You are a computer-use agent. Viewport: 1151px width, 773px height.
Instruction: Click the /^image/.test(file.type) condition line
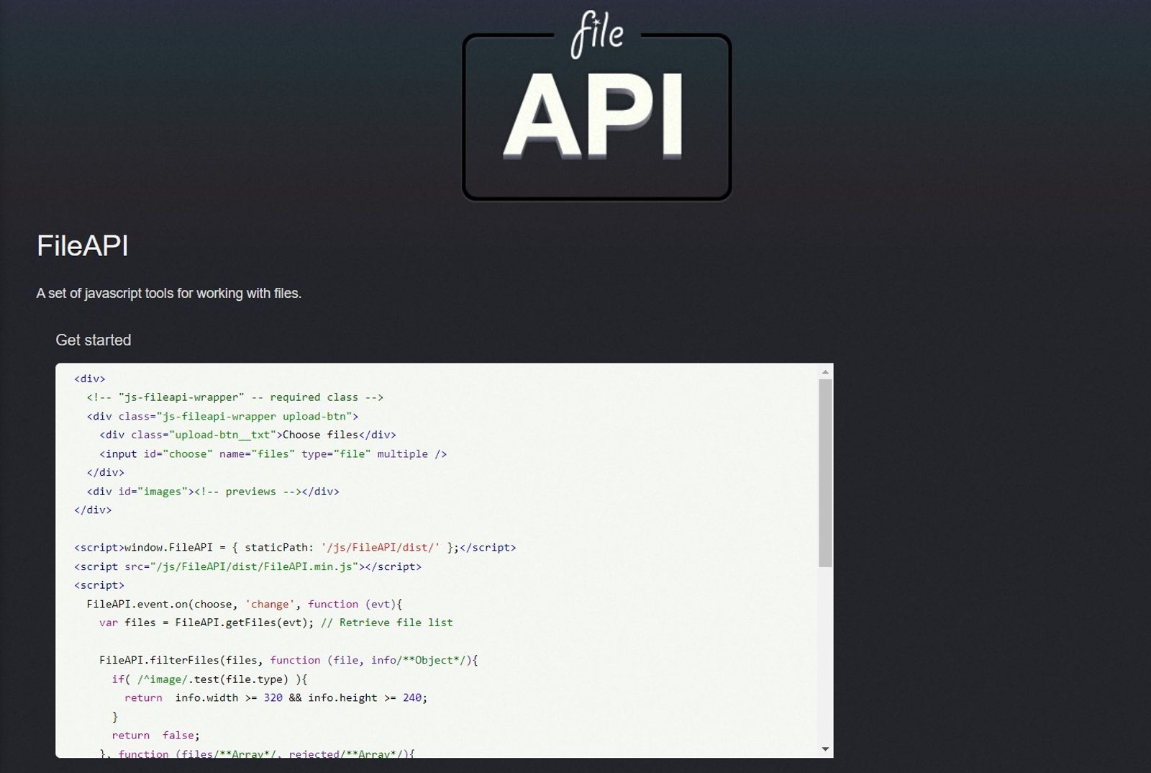[209, 679]
